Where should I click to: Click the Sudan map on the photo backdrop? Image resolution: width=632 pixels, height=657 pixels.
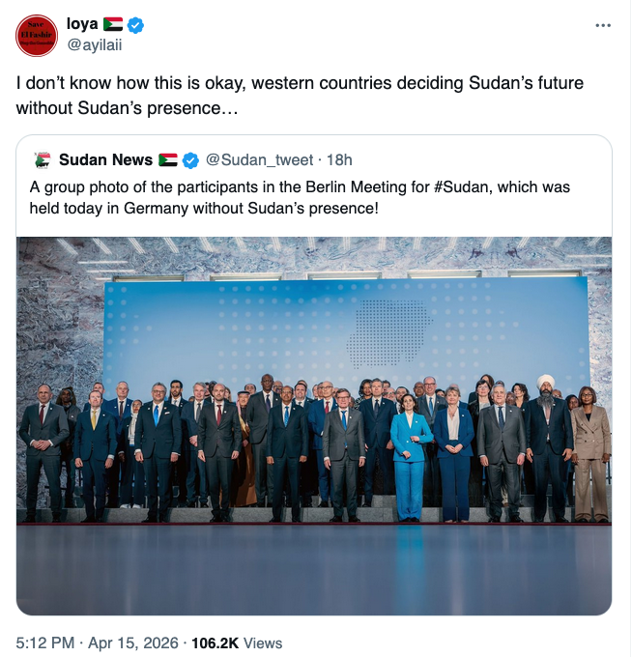pos(388,333)
